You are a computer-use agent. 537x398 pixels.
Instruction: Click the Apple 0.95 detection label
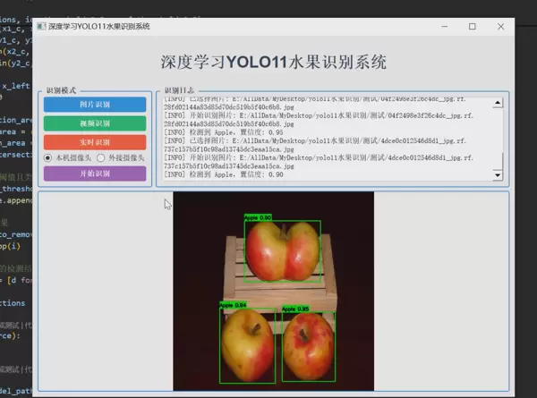(295, 309)
